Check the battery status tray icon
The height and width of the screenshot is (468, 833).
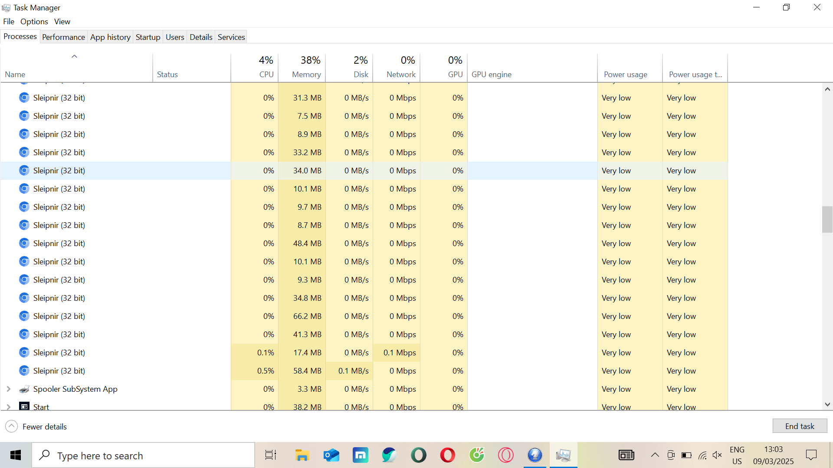[686, 455]
